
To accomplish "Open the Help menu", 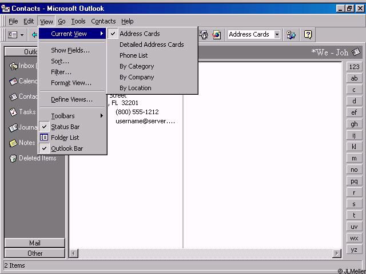I will point(127,21).
